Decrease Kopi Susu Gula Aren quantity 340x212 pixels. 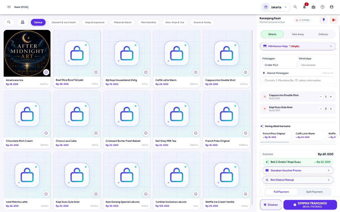tap(321, 108)
